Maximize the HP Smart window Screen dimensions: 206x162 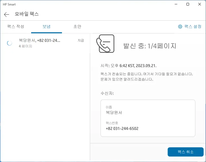click(x=188, y=4)
